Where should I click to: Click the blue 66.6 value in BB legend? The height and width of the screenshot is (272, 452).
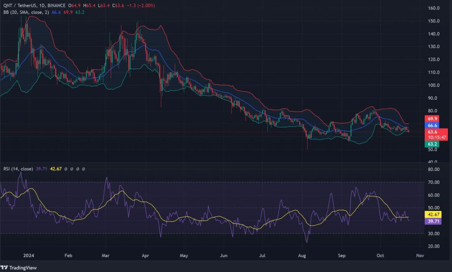point(56,12)
